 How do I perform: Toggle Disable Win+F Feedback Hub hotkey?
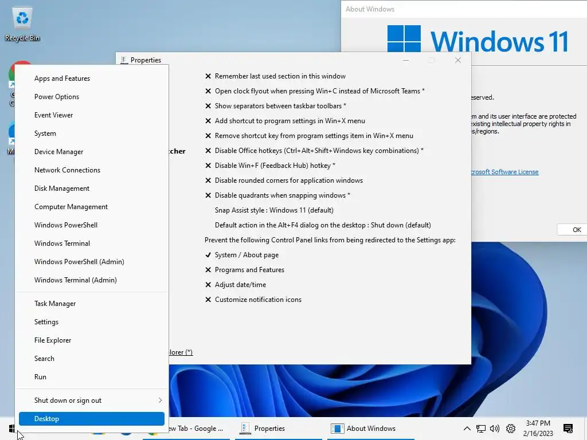[x=270, y=166]
